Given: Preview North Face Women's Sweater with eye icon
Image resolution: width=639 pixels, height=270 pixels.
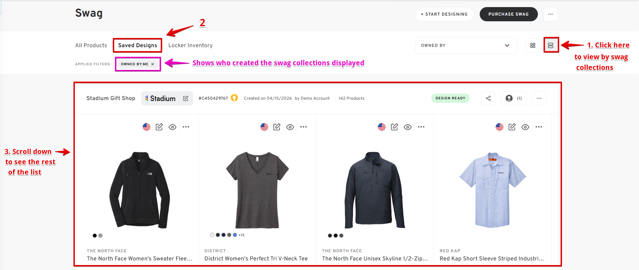Looking at the screenshot, I should tap(172, 127).
